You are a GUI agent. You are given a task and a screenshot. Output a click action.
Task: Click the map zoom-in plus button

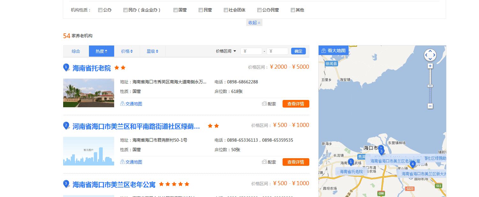pyautogui.click(x=430, y=66)
